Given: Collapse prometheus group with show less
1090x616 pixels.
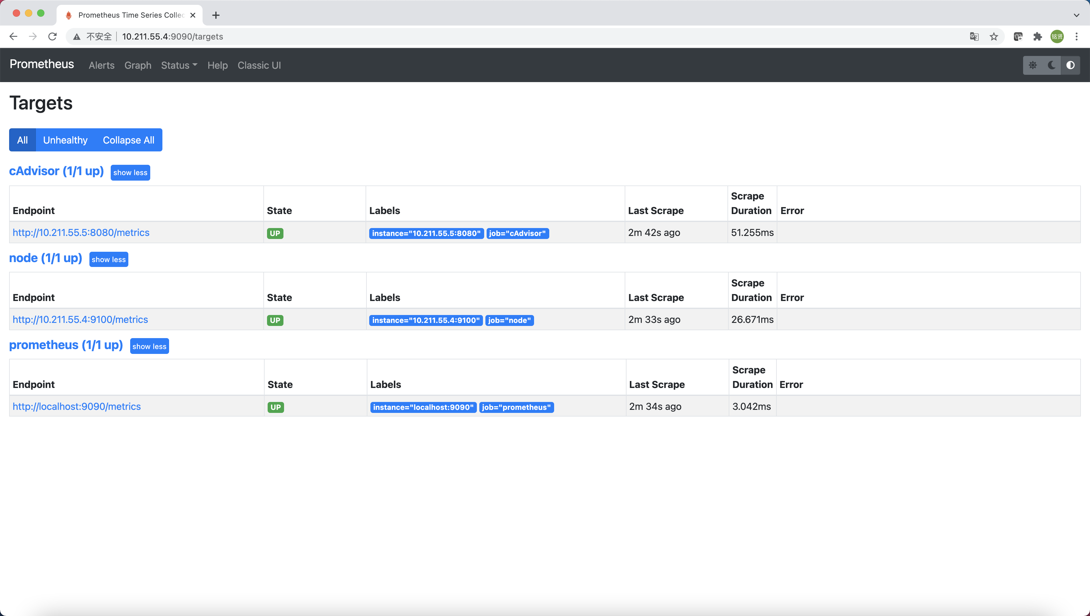Looking at the screenshot, I should [x=149, y=346].
